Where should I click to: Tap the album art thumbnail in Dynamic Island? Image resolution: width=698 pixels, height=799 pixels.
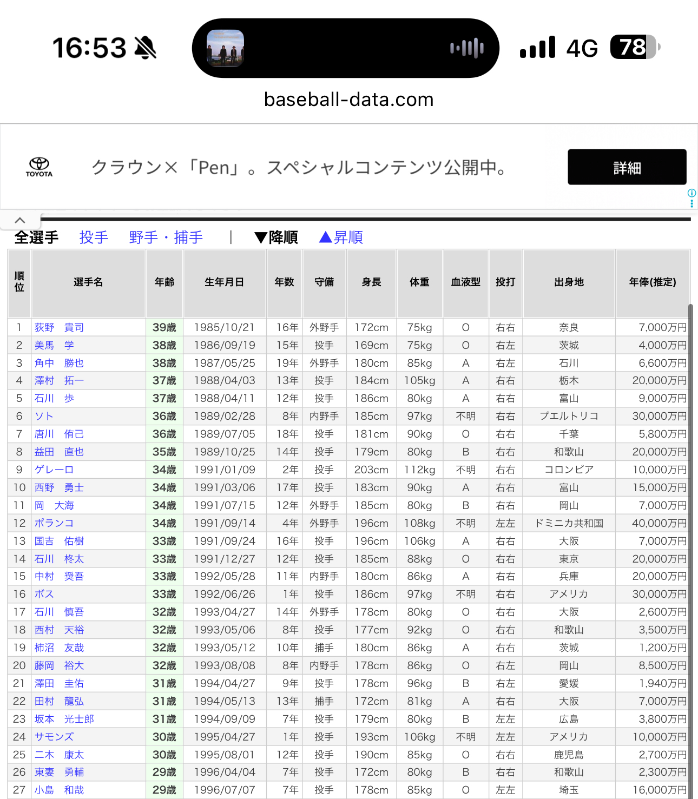[x=225, y=48]
